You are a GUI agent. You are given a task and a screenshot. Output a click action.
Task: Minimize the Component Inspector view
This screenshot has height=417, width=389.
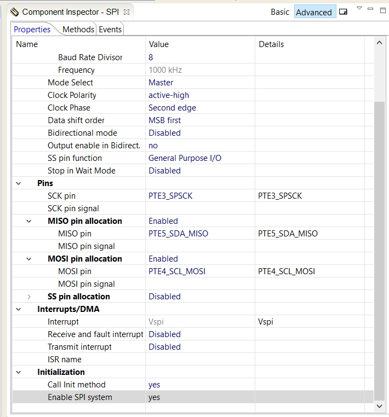coord(370,9)
